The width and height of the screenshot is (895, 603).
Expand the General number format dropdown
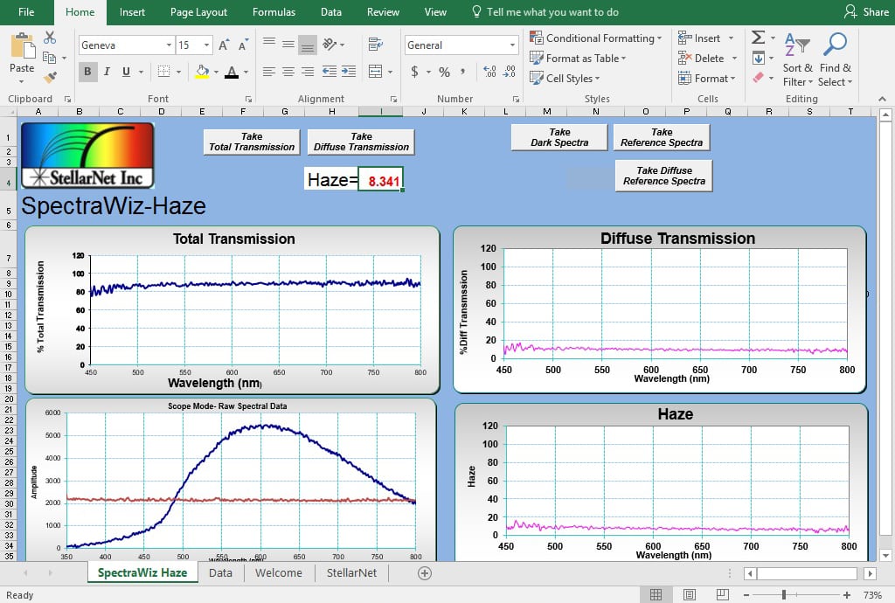pyautogui.click(x=512, y=45)
